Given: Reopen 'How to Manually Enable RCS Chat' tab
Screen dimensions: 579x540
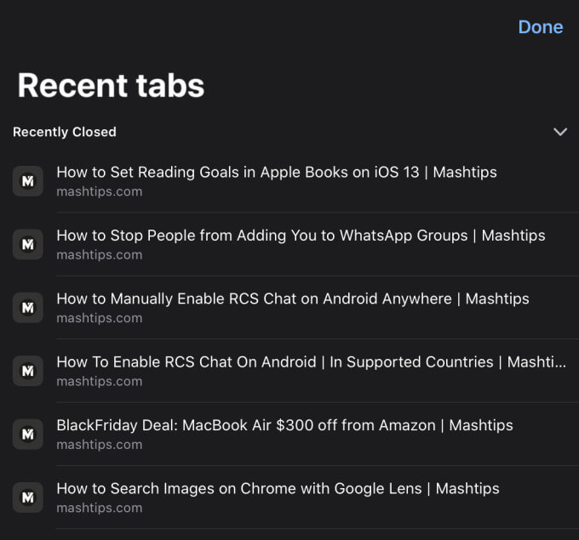Looking at the screenshot, I should (x=292, y=298).
